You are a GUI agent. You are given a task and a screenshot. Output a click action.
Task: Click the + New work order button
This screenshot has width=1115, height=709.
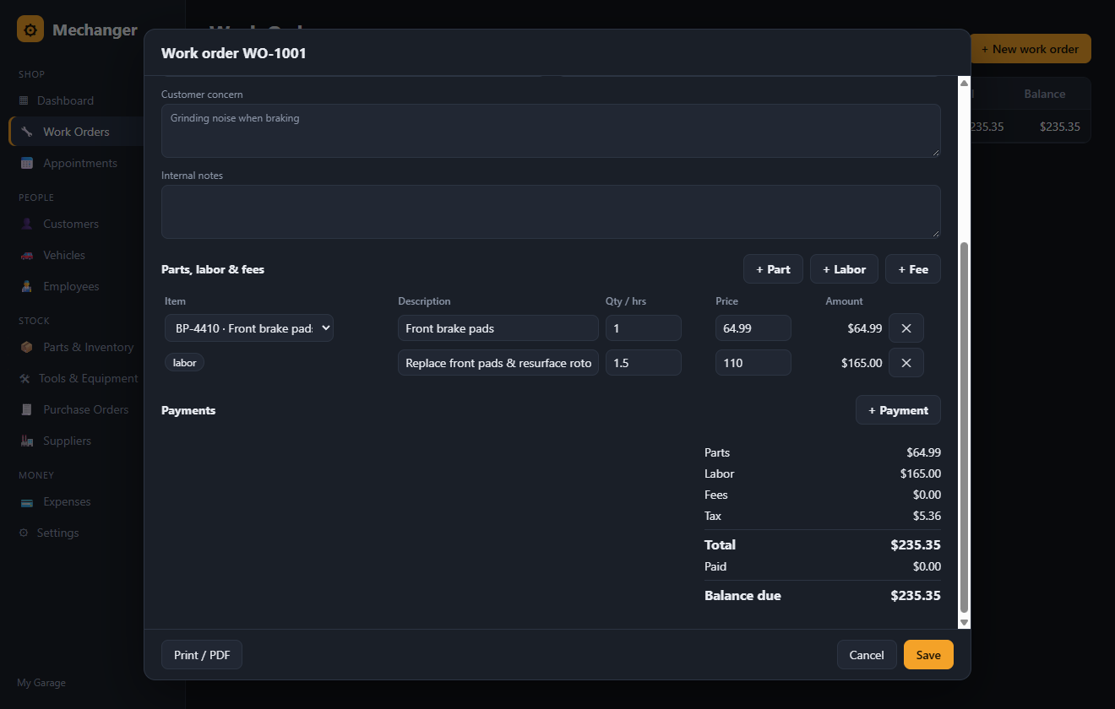coord(1031,49)
